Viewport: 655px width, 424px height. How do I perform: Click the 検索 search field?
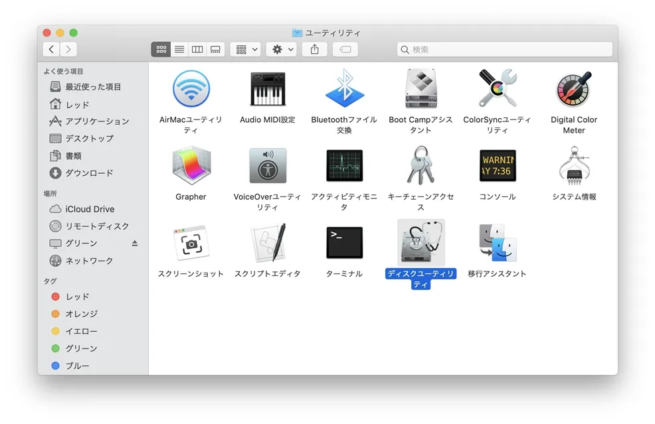[505, 49]
